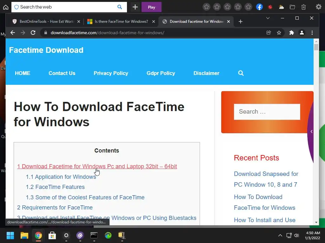Open the settings gear in the top bar
Image resolution: width=325 pixels, height=243 pixels.
coord(318,7)
